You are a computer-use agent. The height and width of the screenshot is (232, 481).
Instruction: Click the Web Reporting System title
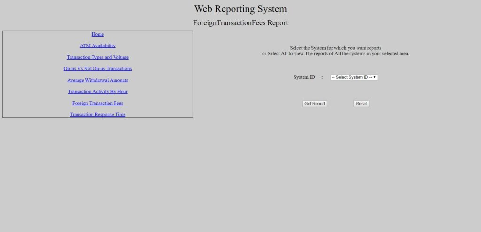coord(240,9)
